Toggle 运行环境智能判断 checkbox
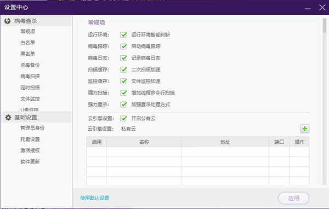This screenshot has height=209, width=329. (x=123, y=34)
